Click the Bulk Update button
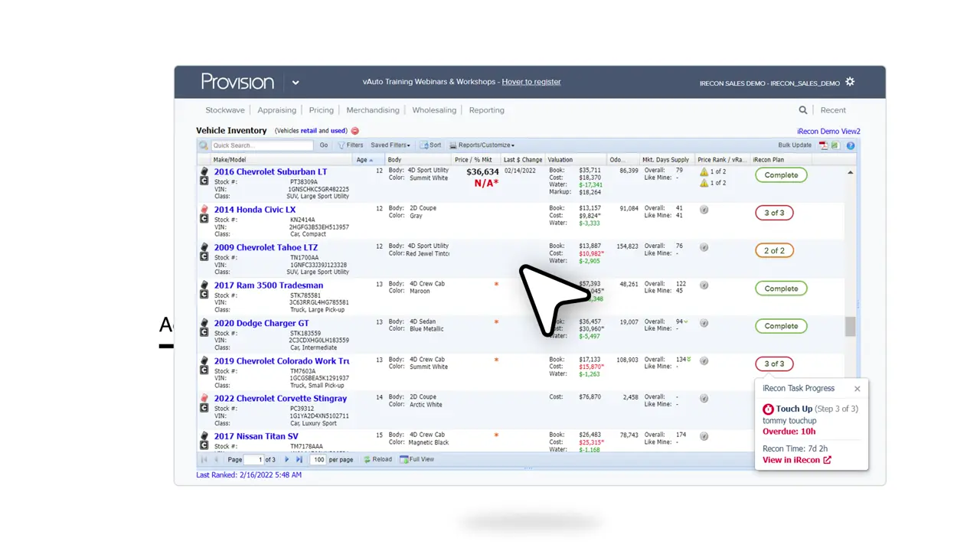The image size is (980, 551). pyautogui.click(x=795, y=145)
